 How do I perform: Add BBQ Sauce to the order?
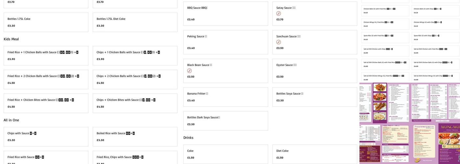[226, 13]
